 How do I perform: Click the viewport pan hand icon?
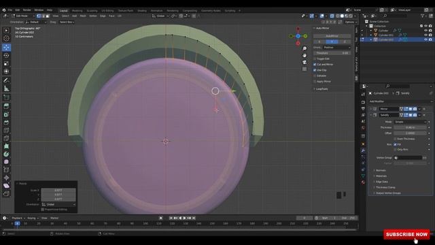(304, 55)
